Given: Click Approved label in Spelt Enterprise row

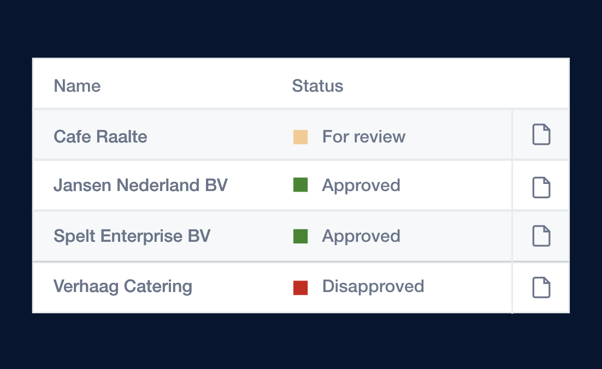Looking at the screenshot, I should (361, 236).
